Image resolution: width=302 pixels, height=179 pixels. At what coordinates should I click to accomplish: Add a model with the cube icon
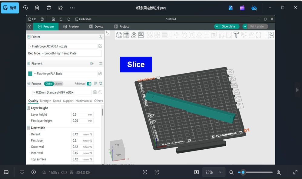[x=119, y=35]
